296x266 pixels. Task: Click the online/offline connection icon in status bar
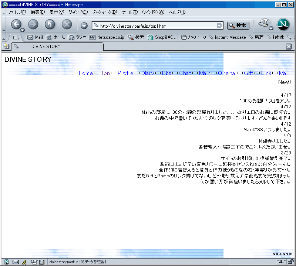(x=282, y=262)
